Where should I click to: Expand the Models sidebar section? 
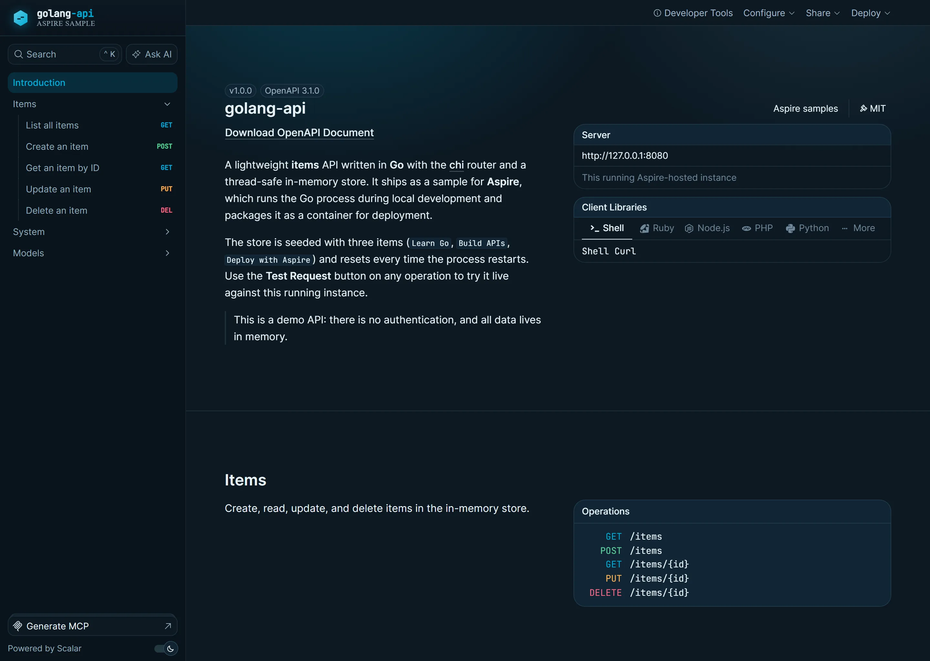pyautogui.click(x=92, y=253)
